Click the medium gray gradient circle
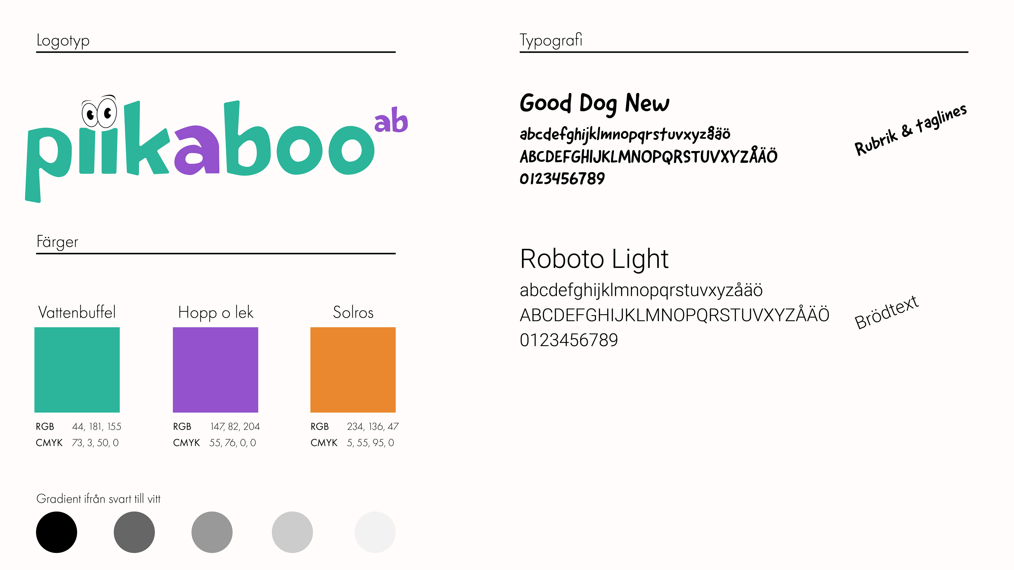1014x570 pixels. pyautogui.click(x=212, y=532)
